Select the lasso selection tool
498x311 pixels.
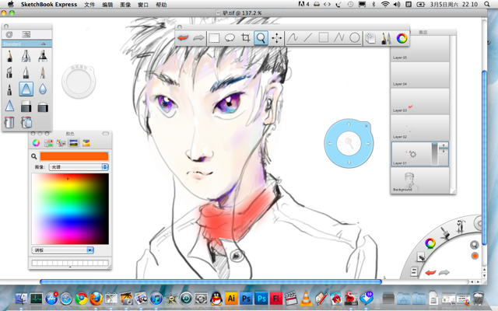(x=230, y=38)
